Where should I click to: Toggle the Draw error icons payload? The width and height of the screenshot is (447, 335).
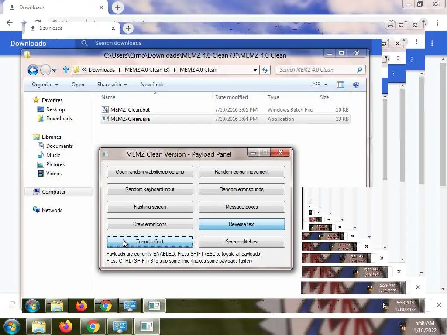[150, 224]
